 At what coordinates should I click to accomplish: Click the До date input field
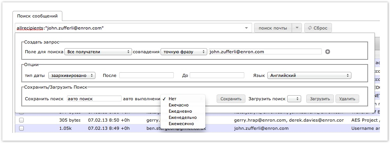217,75
